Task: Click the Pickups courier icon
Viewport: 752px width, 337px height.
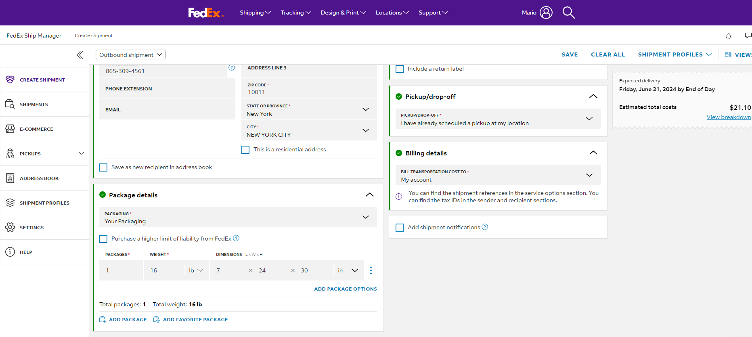Action: [10, 153]
